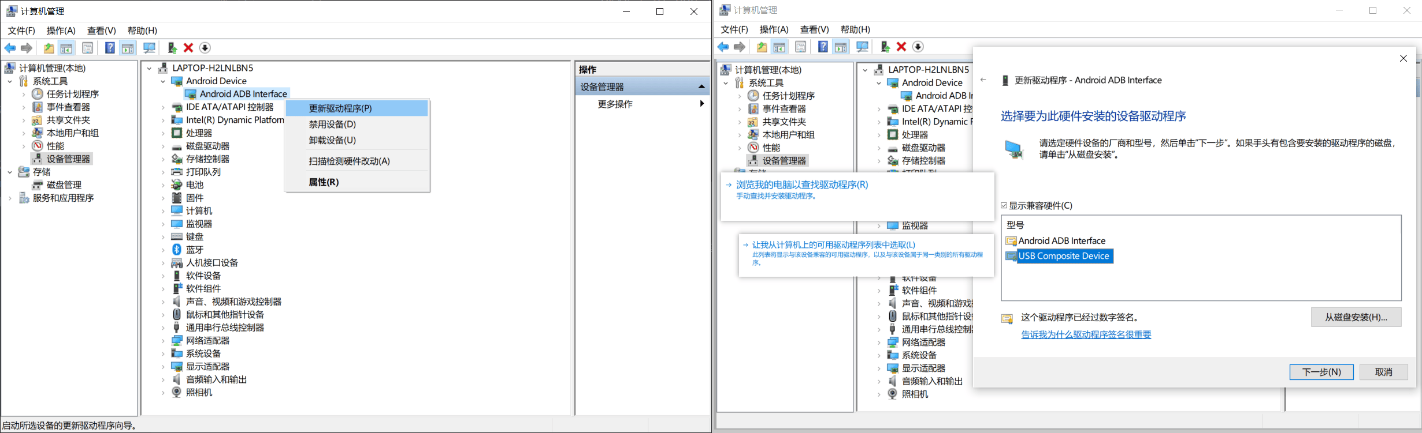The height and width of the screenshot is (433, 1422).
Task: Click the back arrow icon in left window toolbar
Action: pos(10,48)
